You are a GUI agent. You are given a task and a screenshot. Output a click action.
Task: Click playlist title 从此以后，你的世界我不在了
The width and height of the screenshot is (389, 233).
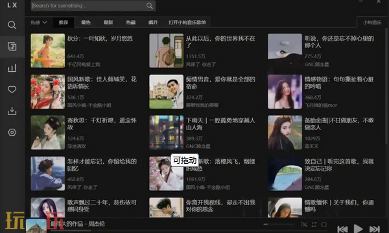point(220,42)
